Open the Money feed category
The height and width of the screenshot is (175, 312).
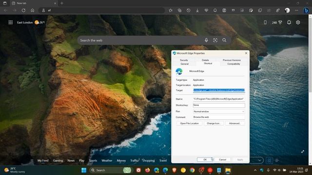tap(121, 160)
